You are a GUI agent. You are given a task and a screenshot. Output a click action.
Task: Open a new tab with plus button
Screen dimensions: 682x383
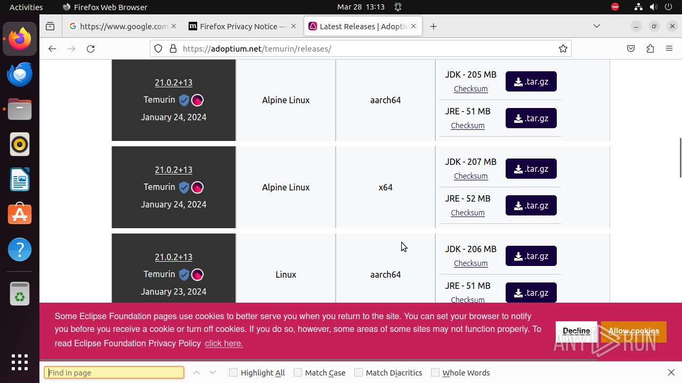pos(434,26)
